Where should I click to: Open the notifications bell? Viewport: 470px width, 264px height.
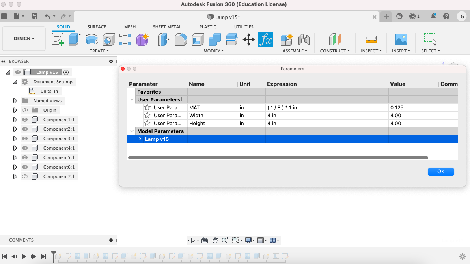(433, 16)
